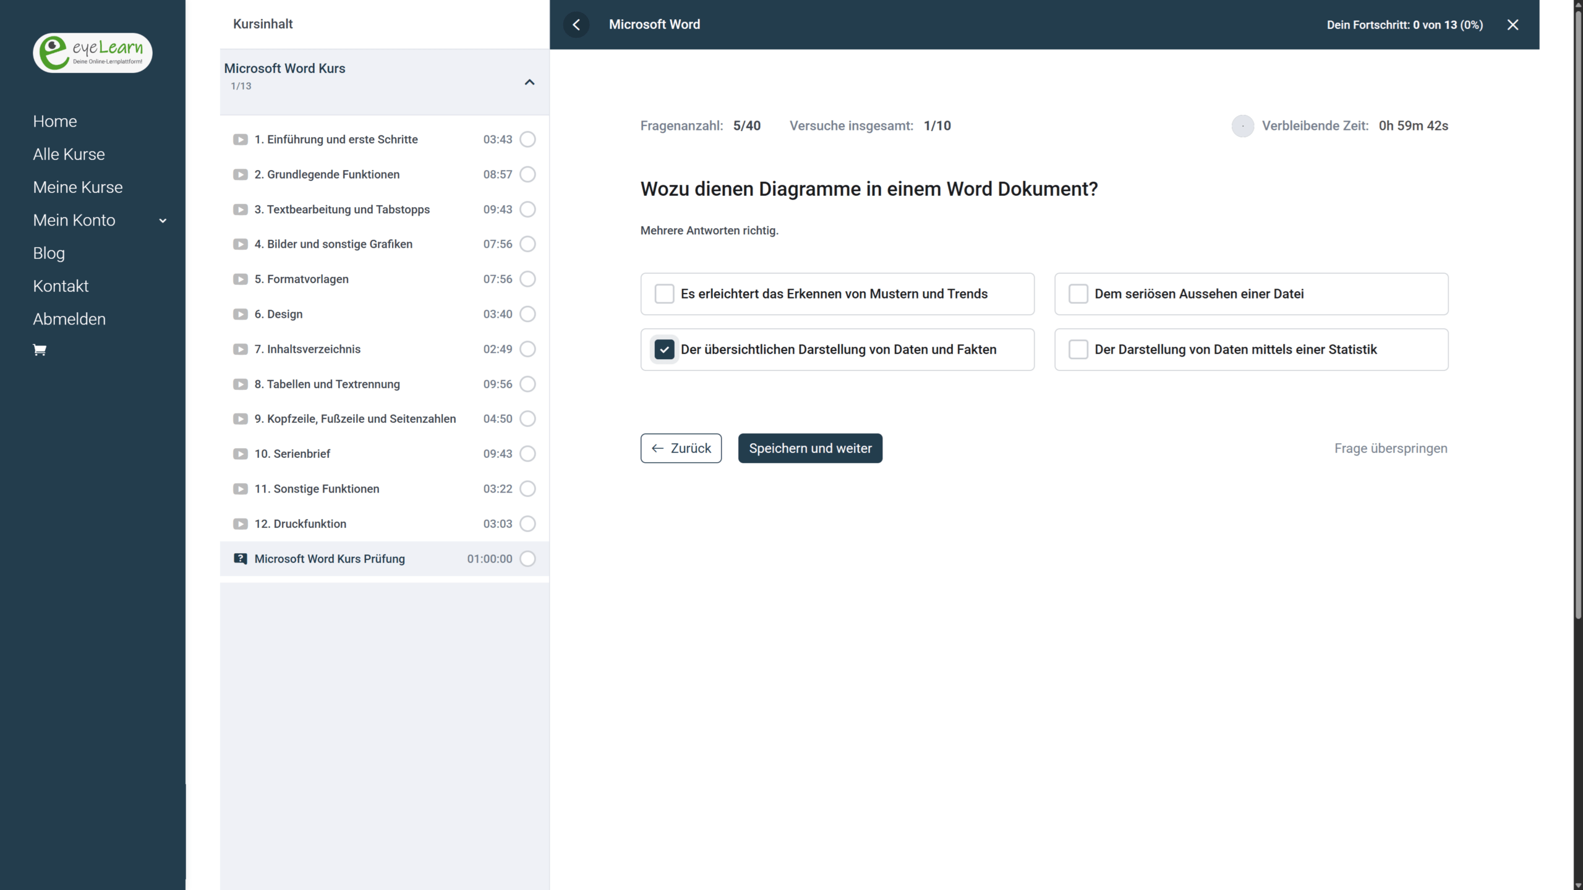This screenshot has height=890, width=1583.
Task: Click the eyeLearn logo
Action: click(93, 53)
